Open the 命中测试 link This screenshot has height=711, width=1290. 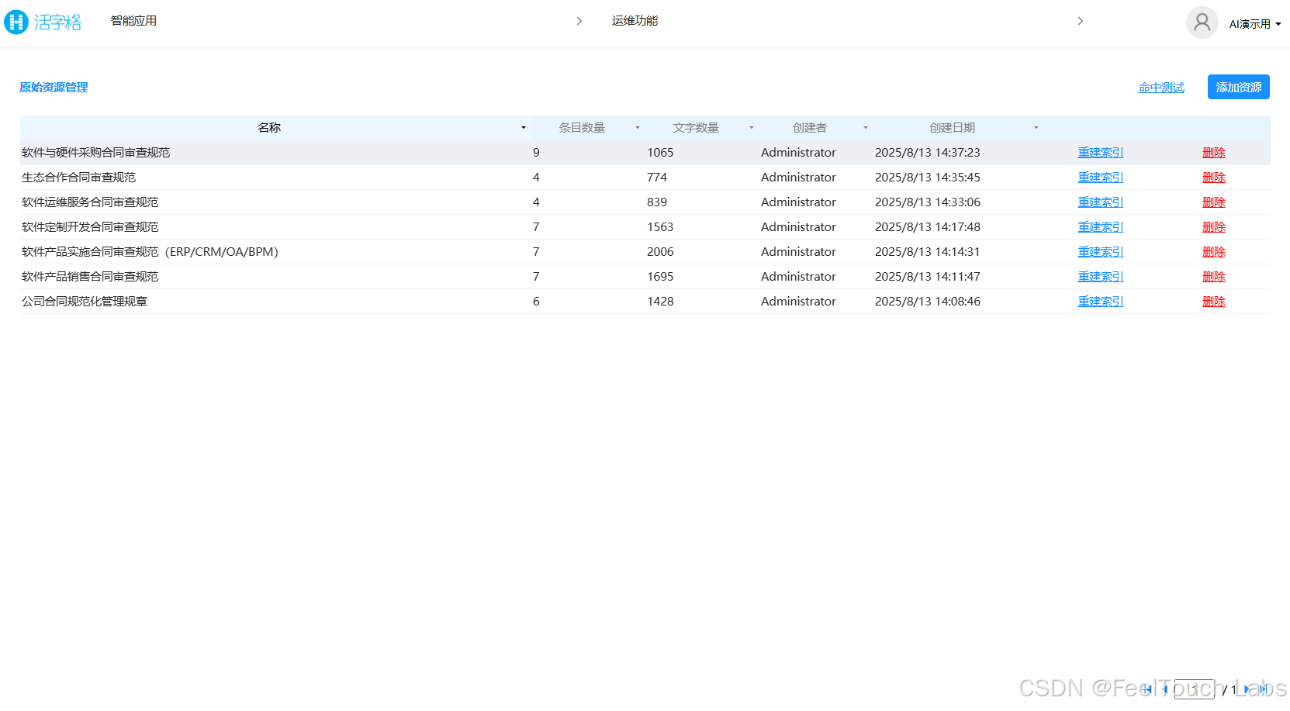tap(1161, 88)
